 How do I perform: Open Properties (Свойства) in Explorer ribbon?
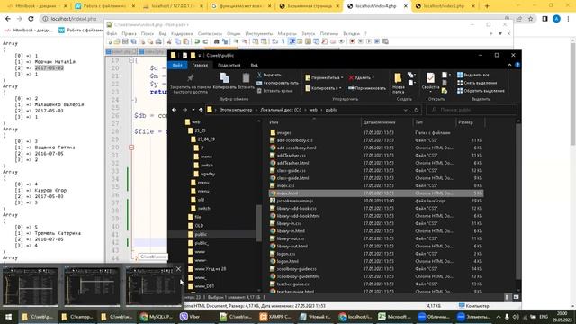[x=430, y=82]
